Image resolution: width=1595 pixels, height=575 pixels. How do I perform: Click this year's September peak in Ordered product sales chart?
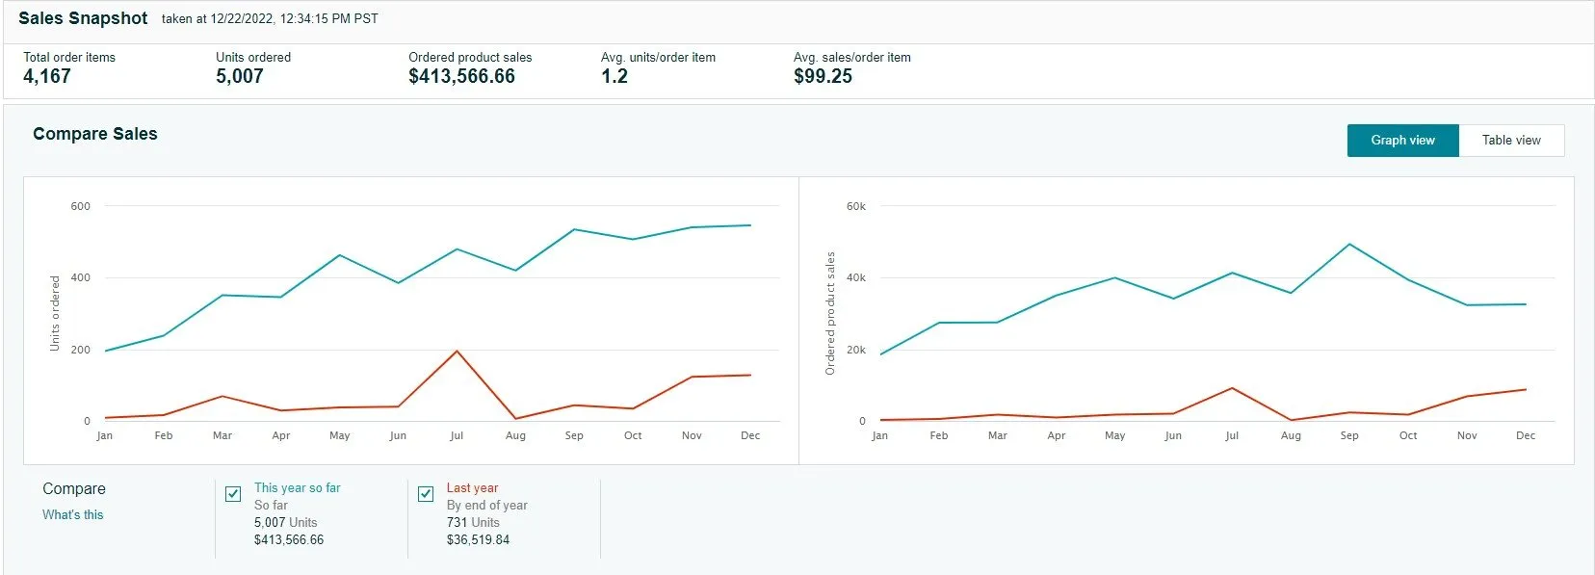(x=1349, y=245)
